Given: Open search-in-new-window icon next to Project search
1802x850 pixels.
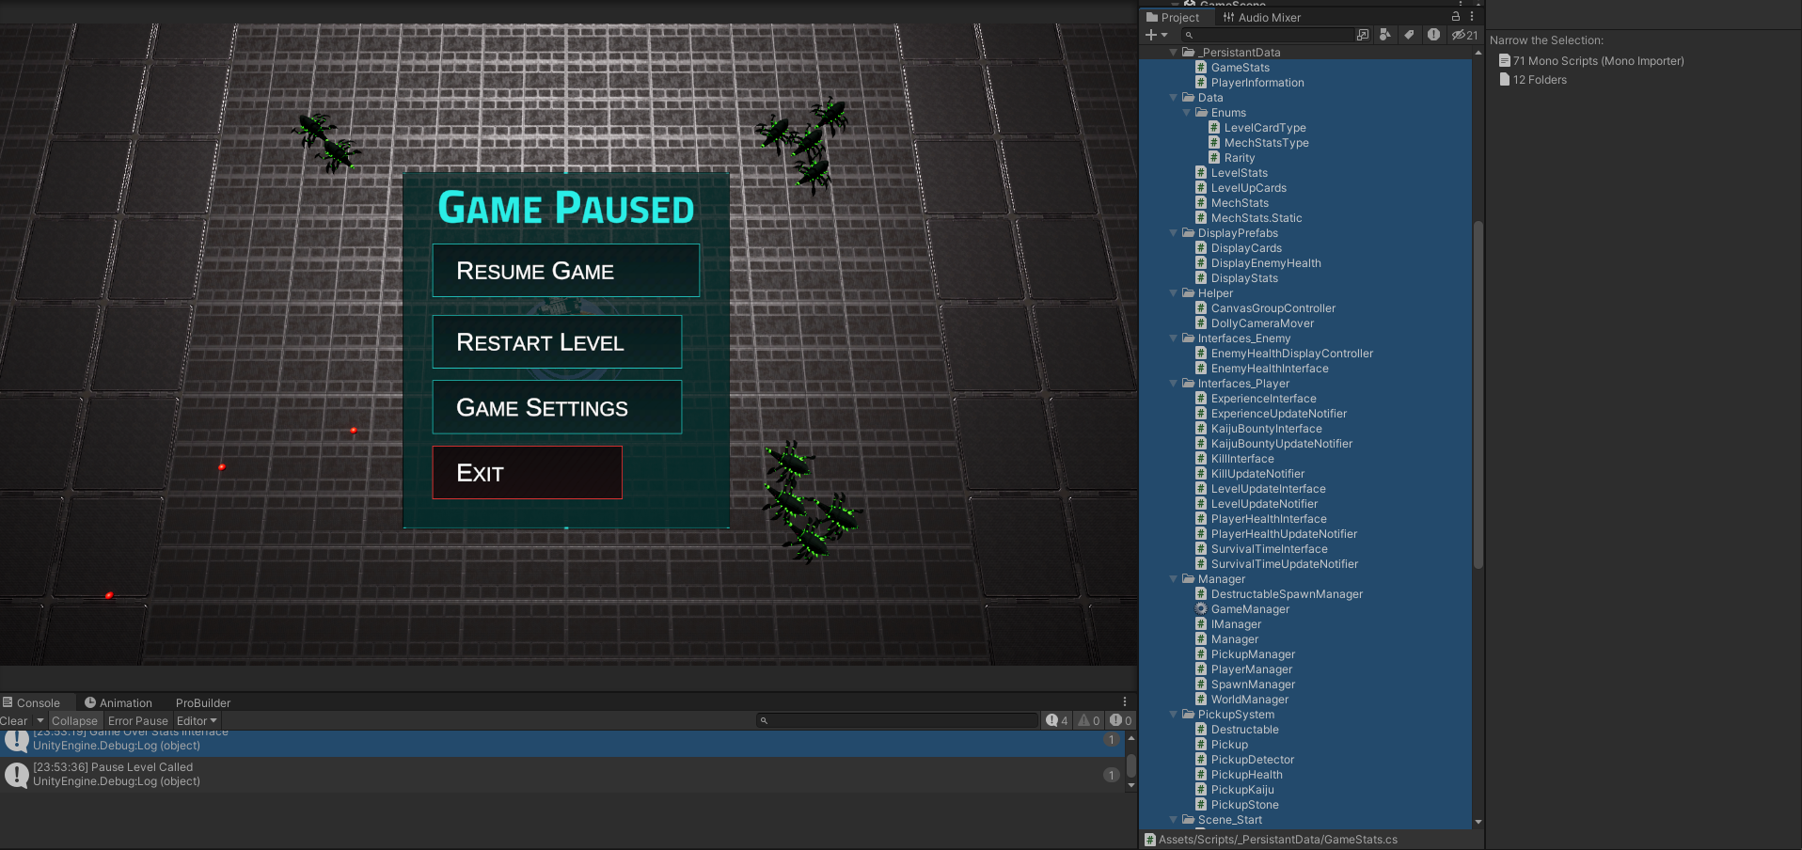Looking at the screenshot, I should pyautogui.click(x=1363, y=35).
